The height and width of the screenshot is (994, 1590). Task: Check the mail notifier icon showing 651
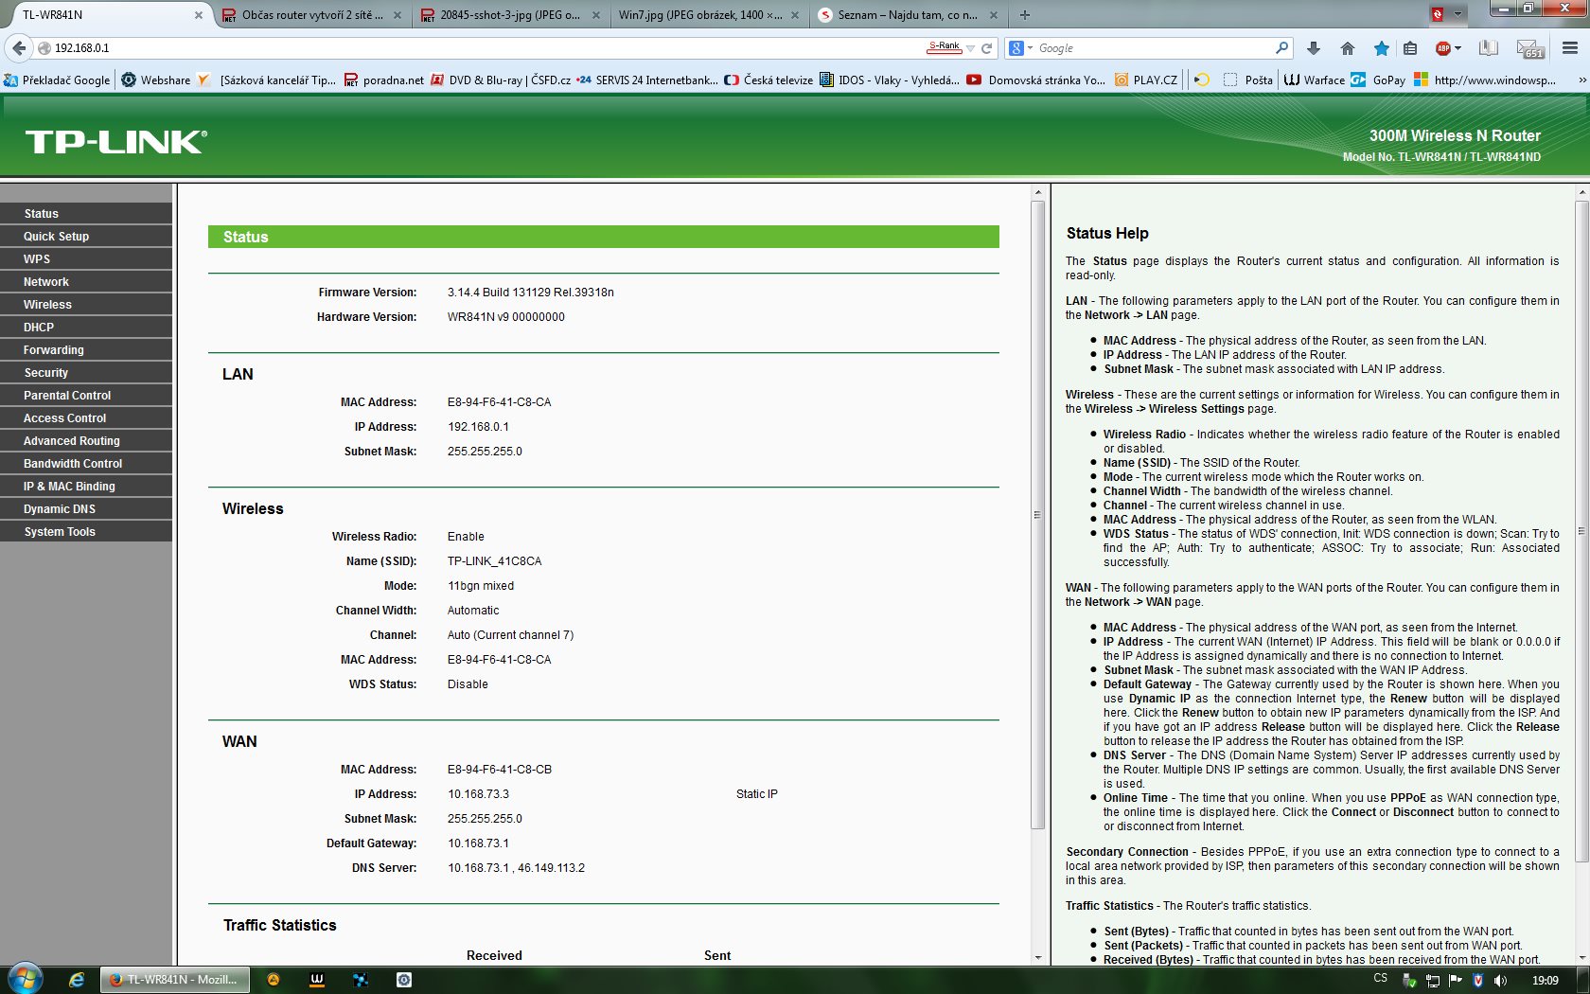click(1530, 49)
